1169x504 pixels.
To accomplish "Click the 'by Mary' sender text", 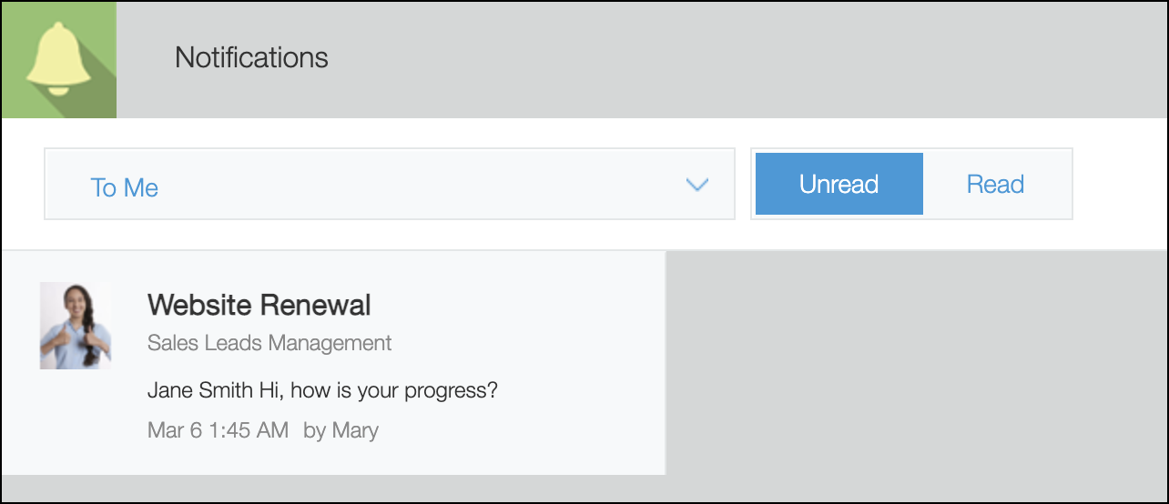I will tap(341, 430).
